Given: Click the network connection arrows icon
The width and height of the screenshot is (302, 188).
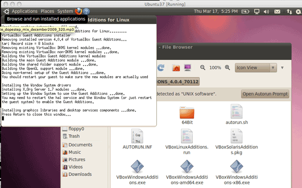Looking at the screenshot, I should 289,11.
